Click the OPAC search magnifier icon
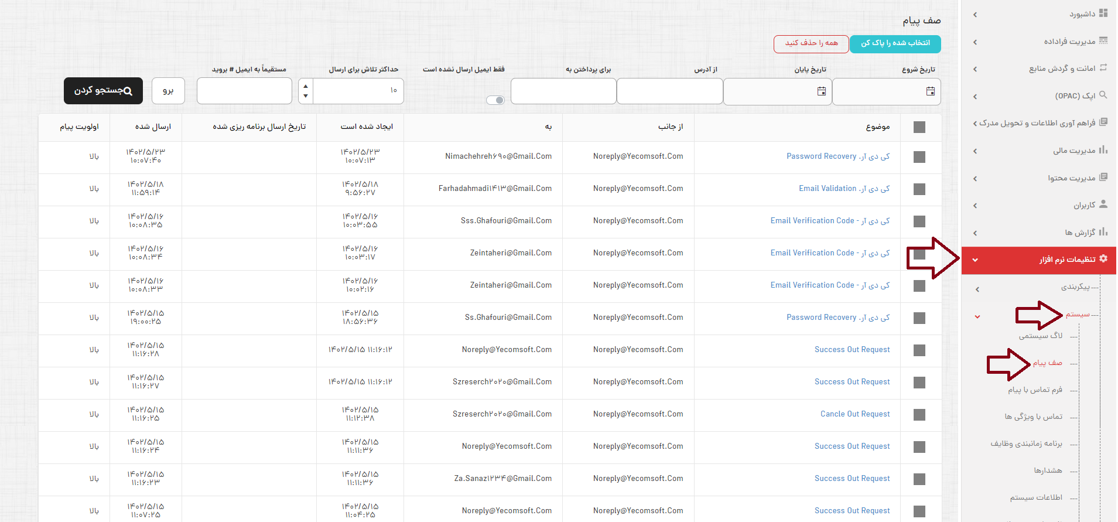Image resolution: width=1118 pixels, height=522 pixels. click(1103, 95)
